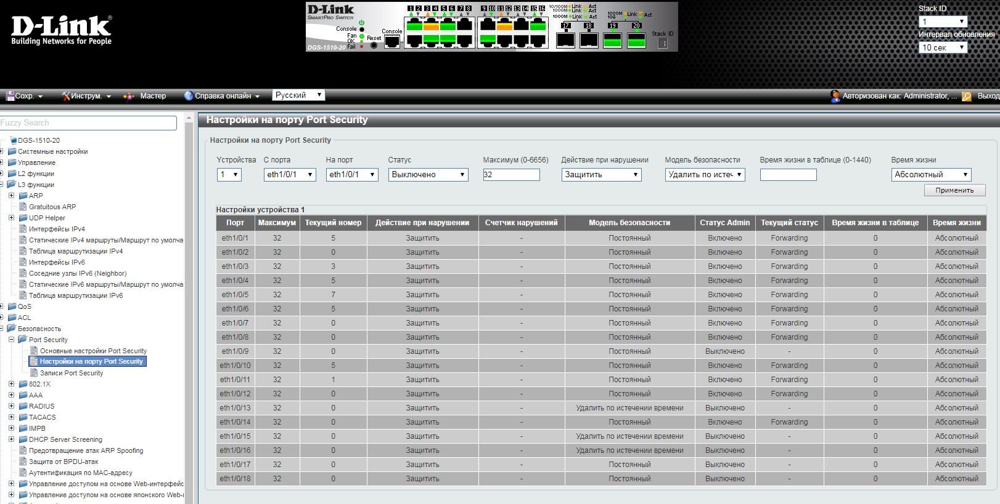Click the Console port on switch image
This screenshot has height=504, width=1000.
click(x=391, y=41)
